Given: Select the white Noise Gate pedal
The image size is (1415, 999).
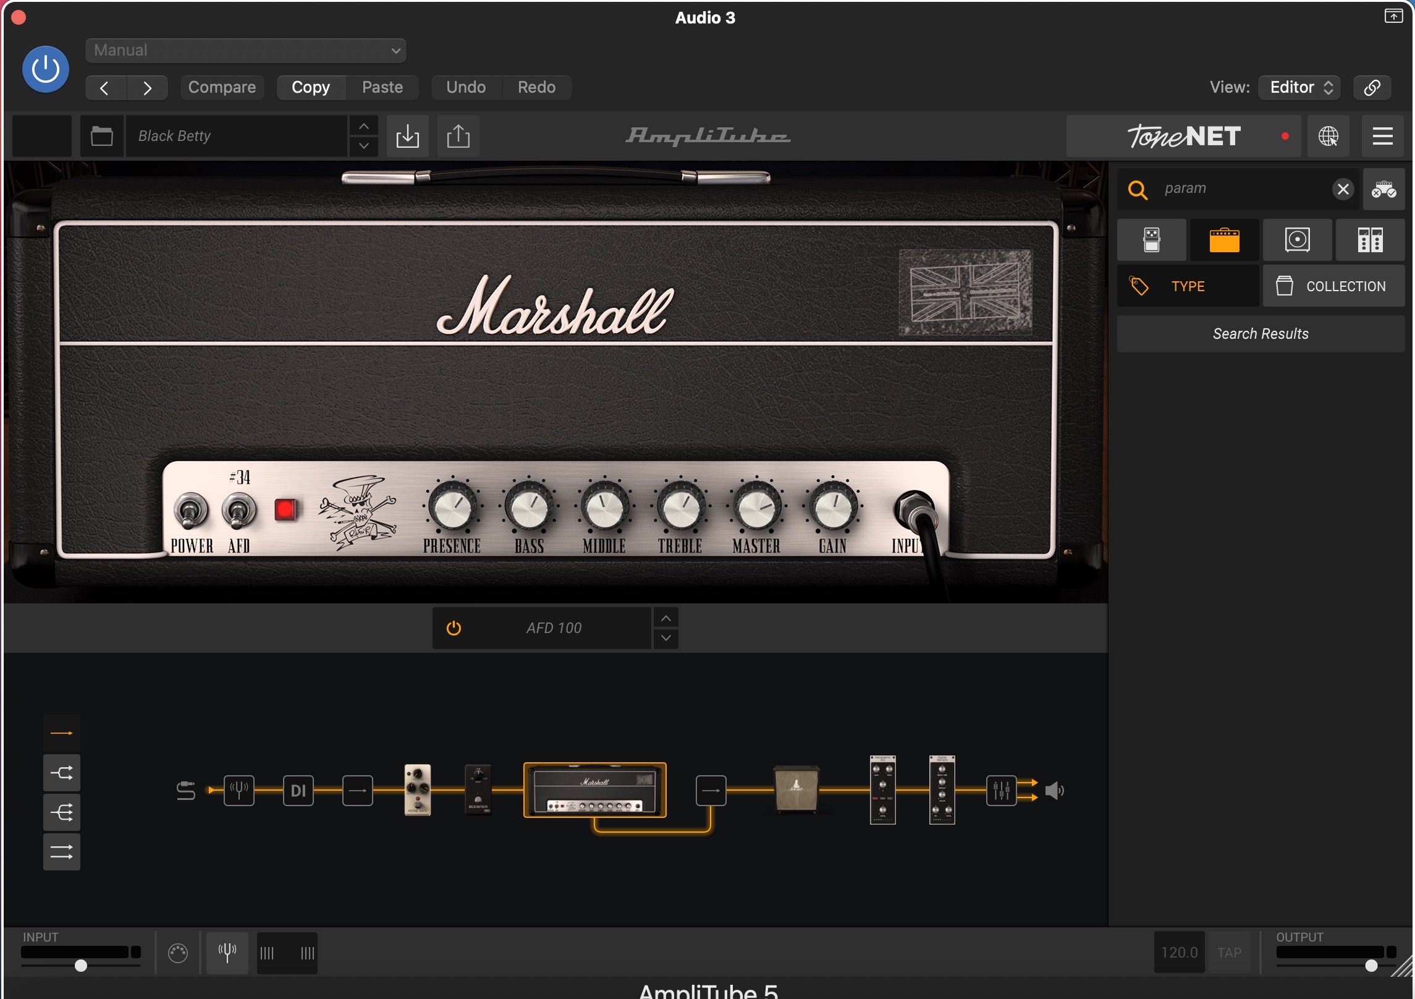Looking at the screenshot, I should (418, 790).
